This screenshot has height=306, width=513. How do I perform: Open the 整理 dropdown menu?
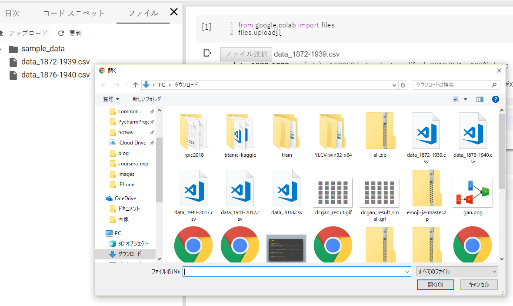[111, 99]
